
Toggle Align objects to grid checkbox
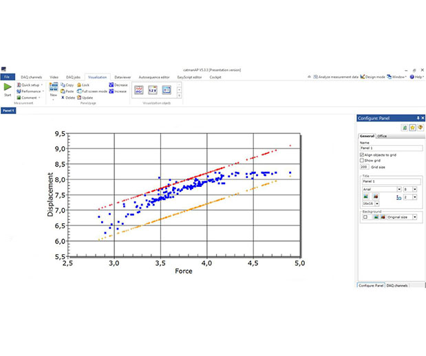(x=362, y=155)
